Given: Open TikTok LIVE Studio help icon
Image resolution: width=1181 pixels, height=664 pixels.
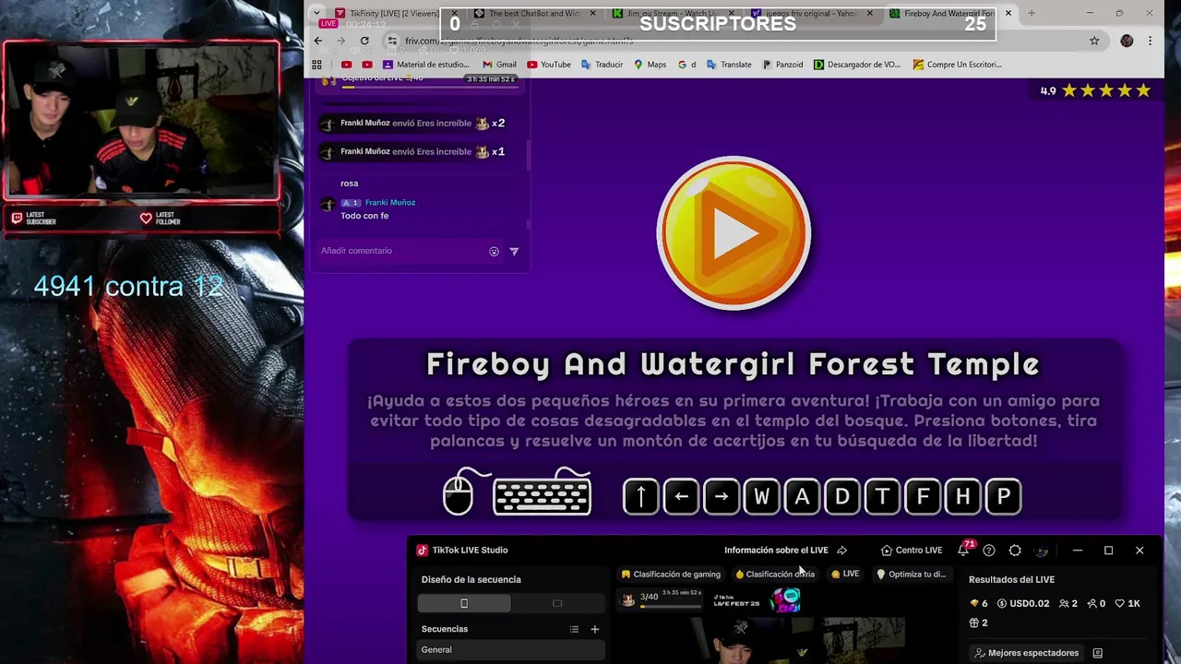Looking at the screenshot, I should [989, 551].
